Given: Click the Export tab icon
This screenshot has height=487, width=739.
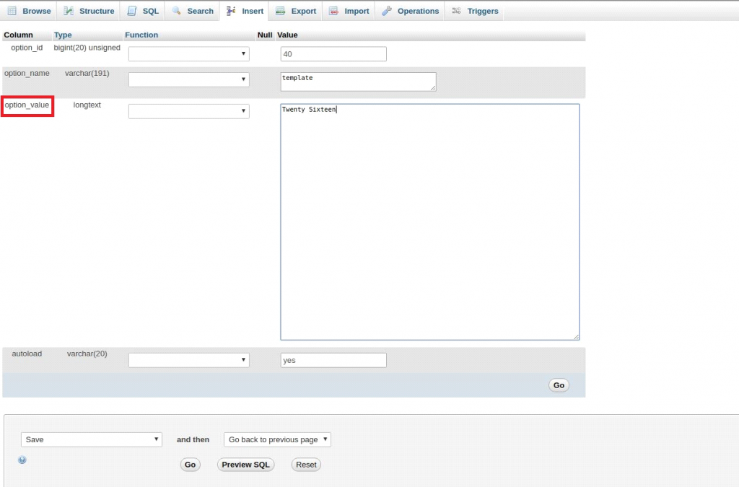Looking at the screenshot, I should pos(280,11).
